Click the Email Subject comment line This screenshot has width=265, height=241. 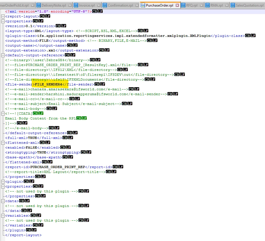click(x=63, y=104)
